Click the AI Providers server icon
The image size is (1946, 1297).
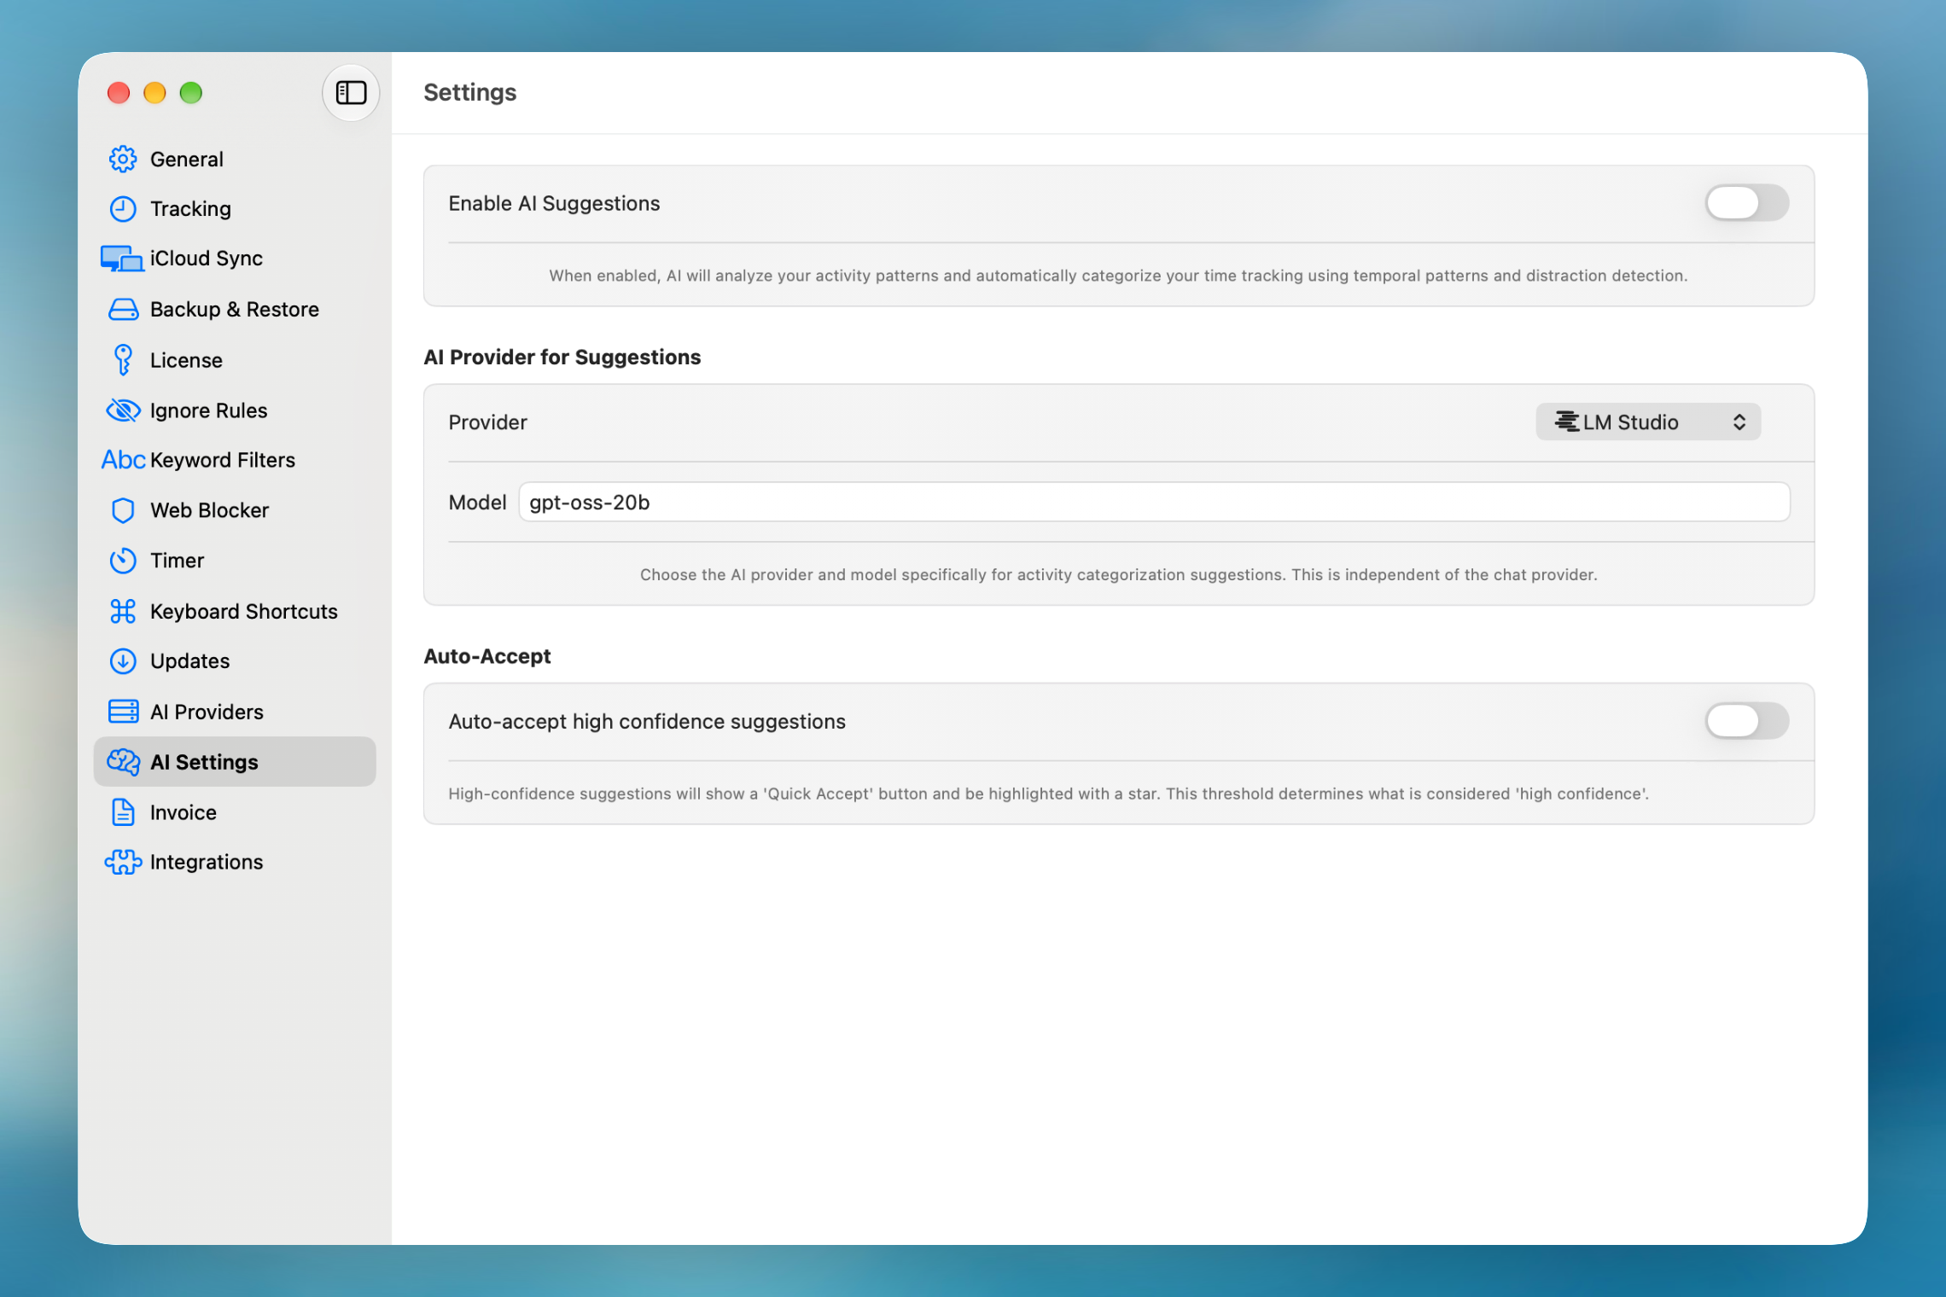tap(123, 712)
